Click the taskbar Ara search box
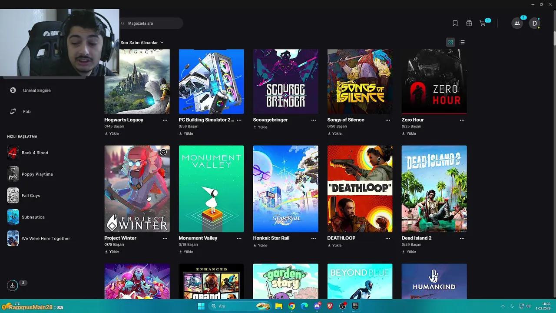Screen dimensions: 556x313 point(240,306)
